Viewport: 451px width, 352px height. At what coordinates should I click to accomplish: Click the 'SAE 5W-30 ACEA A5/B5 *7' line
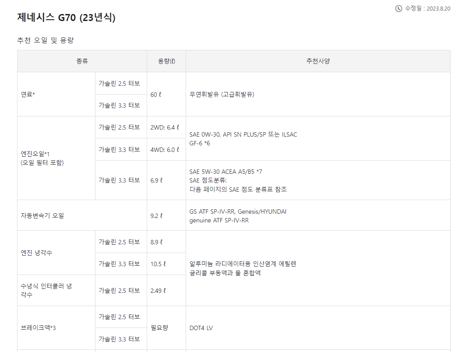pyautogui.click(x=226, y=172)
